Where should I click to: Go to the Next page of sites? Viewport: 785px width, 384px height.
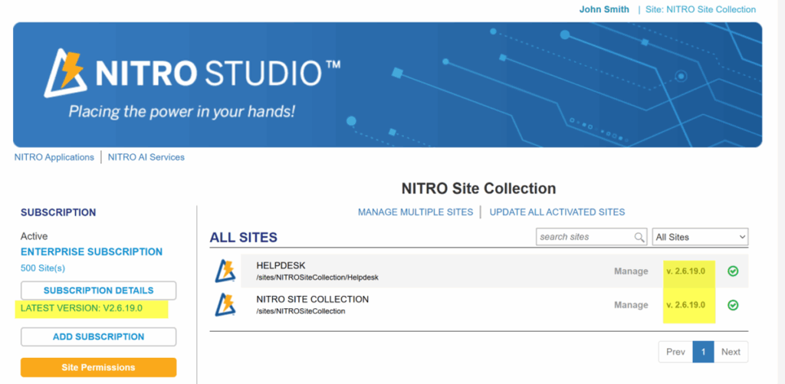tap(731, 352)
